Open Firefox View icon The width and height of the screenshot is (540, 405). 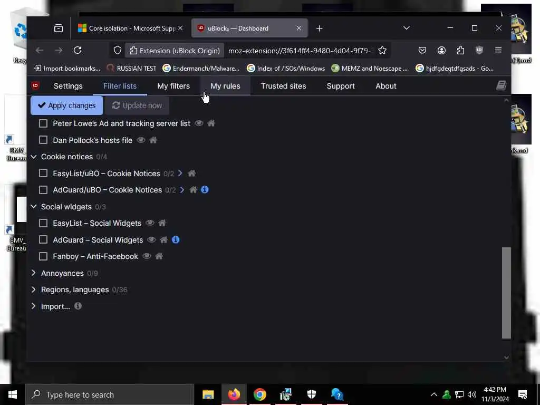59,28
